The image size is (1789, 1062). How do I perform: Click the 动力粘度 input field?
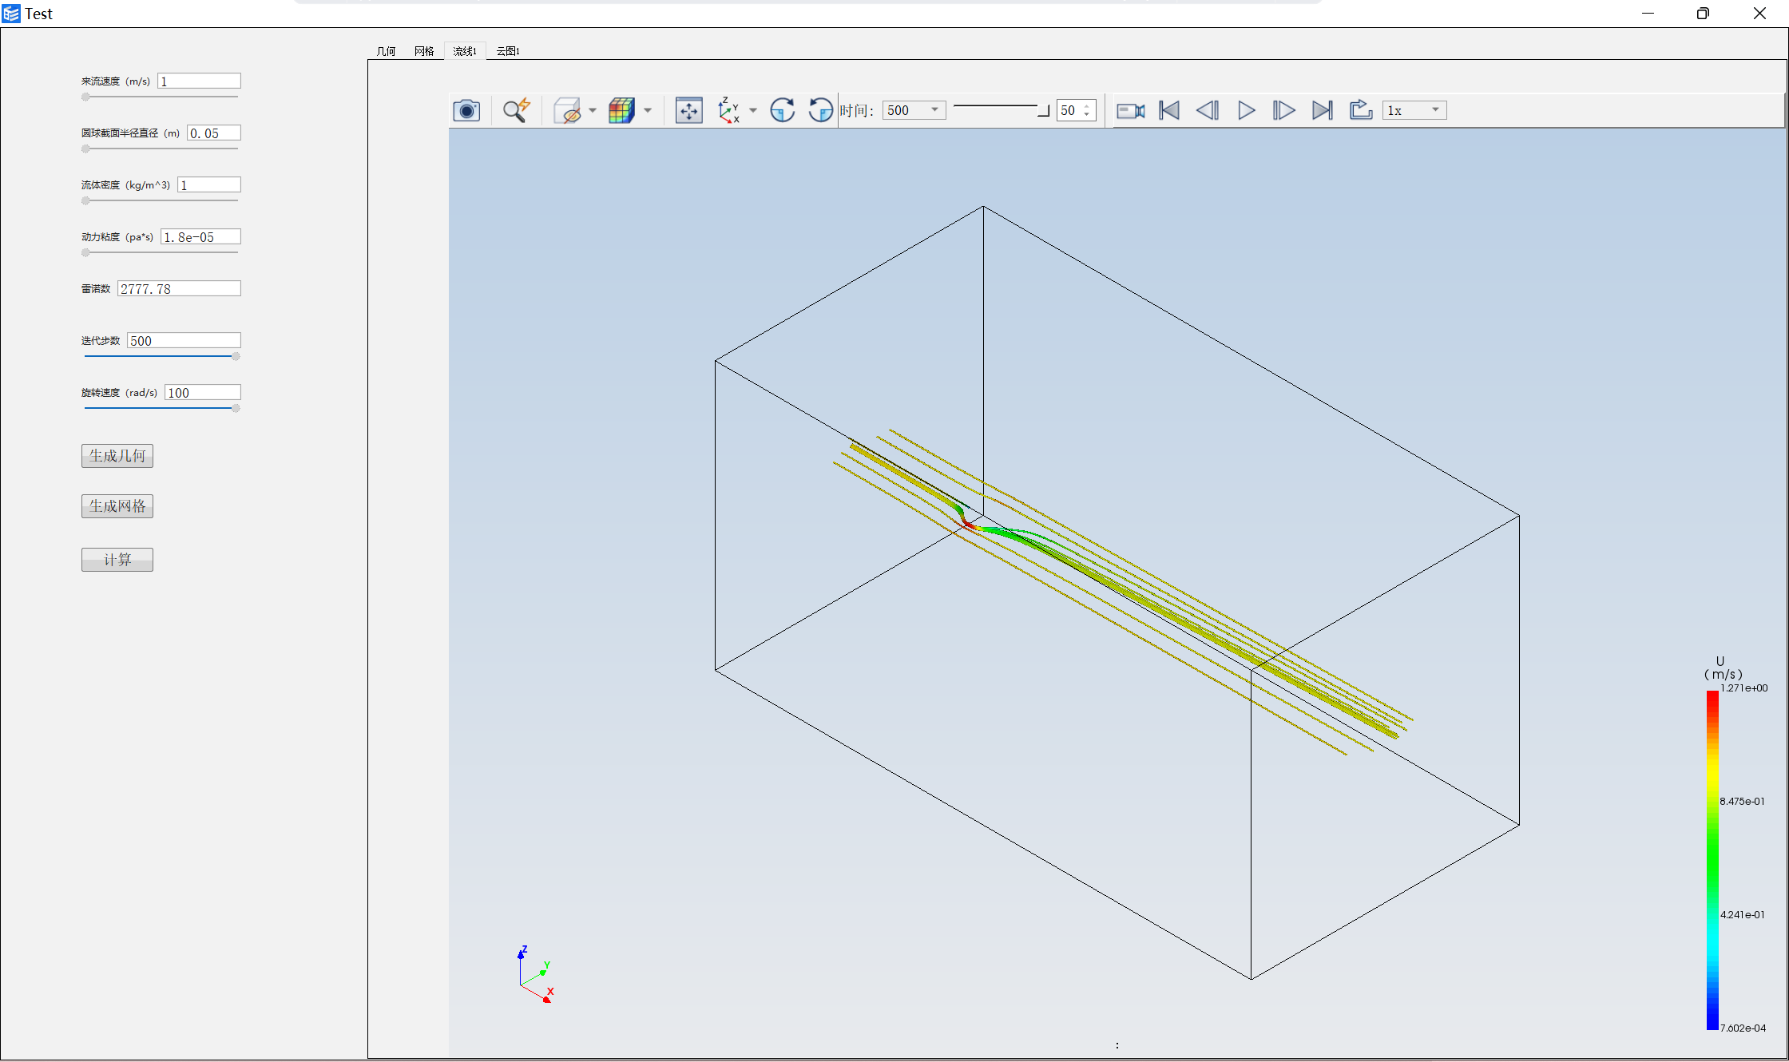coord(201,237)
